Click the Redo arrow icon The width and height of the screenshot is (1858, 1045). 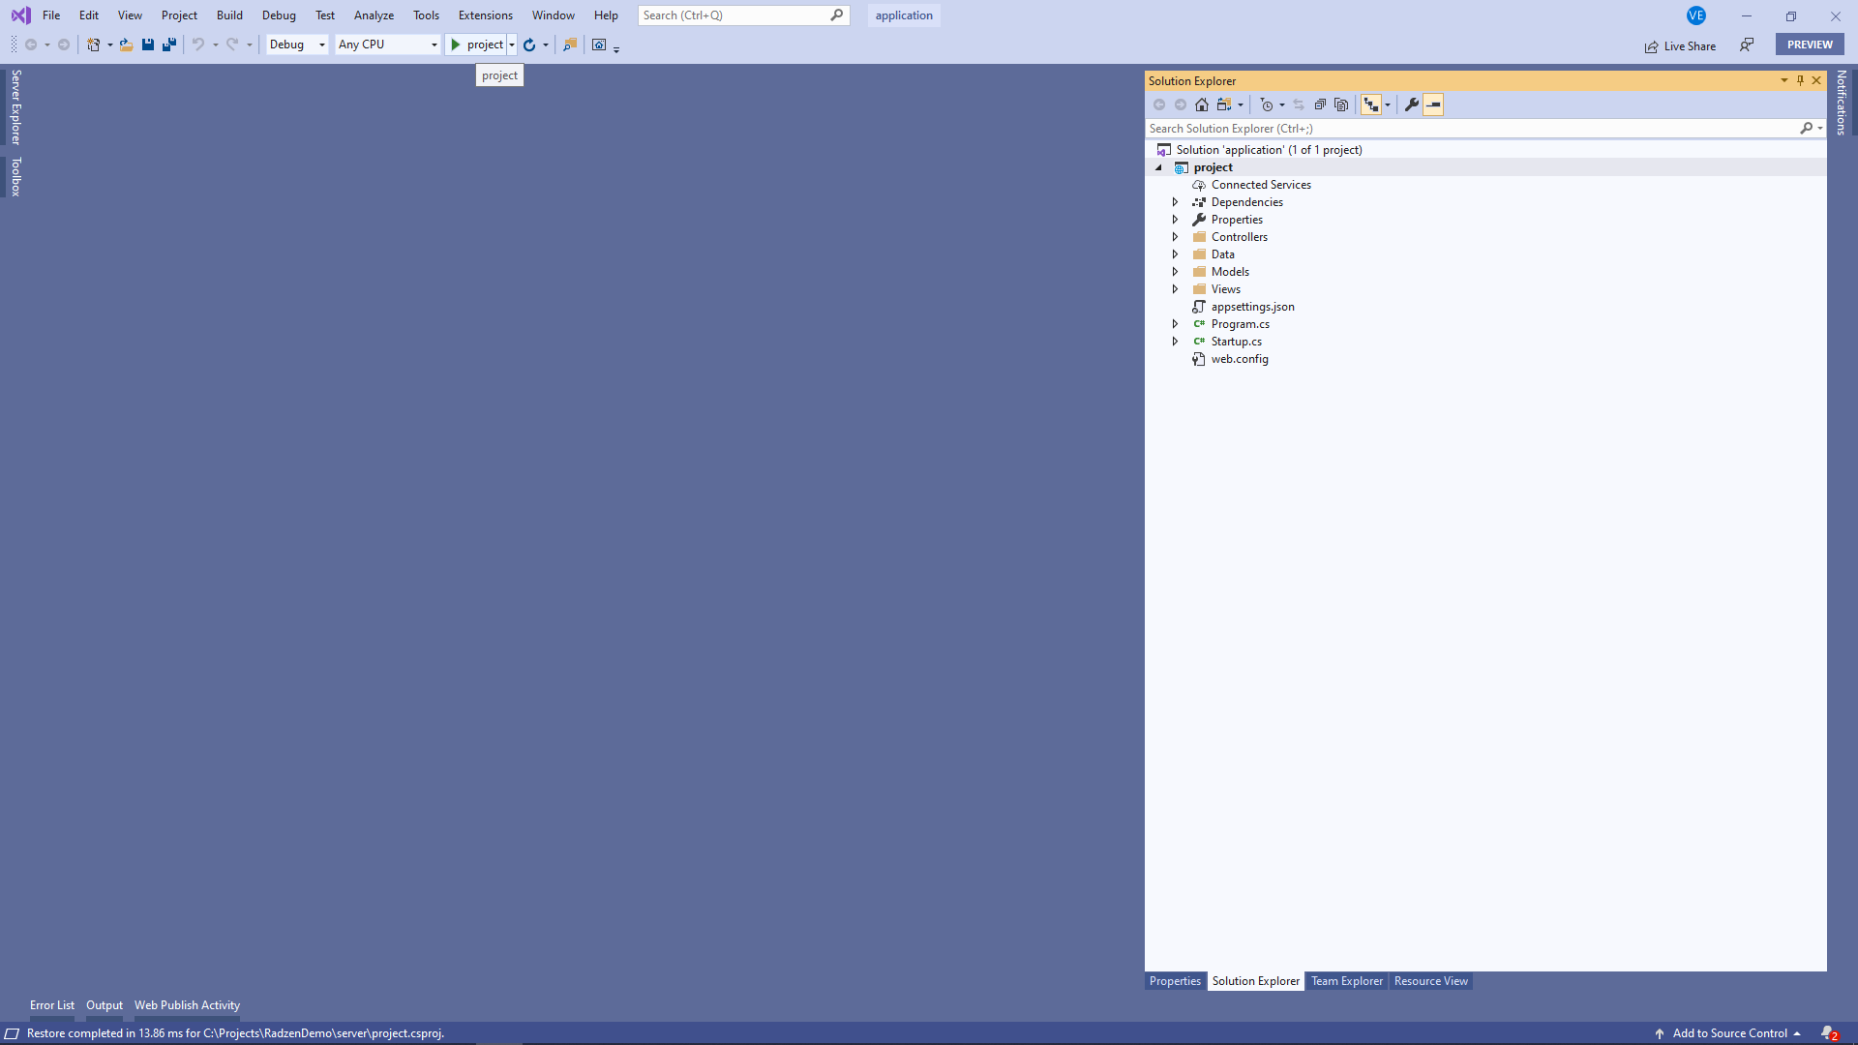pyautogui.click(x=232, y=45)
